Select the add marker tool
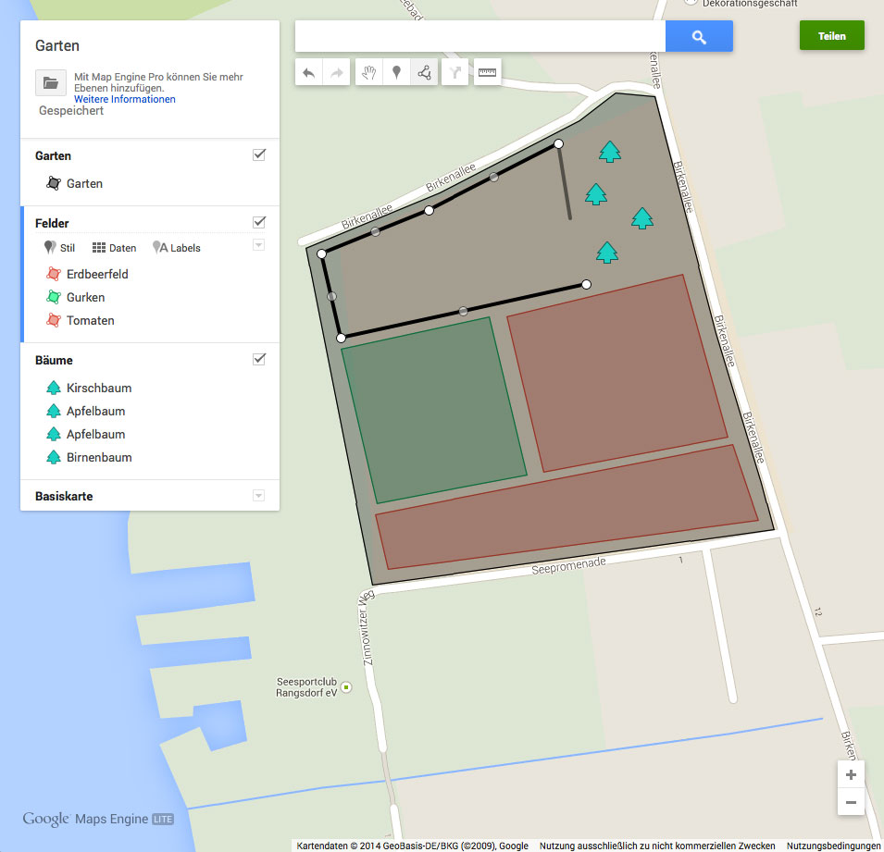884x852 pixels. point(396,73)
